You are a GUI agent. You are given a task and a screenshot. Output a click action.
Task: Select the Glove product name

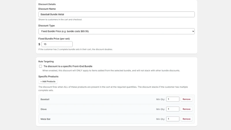pyautogui.click(x=44, y=109)
